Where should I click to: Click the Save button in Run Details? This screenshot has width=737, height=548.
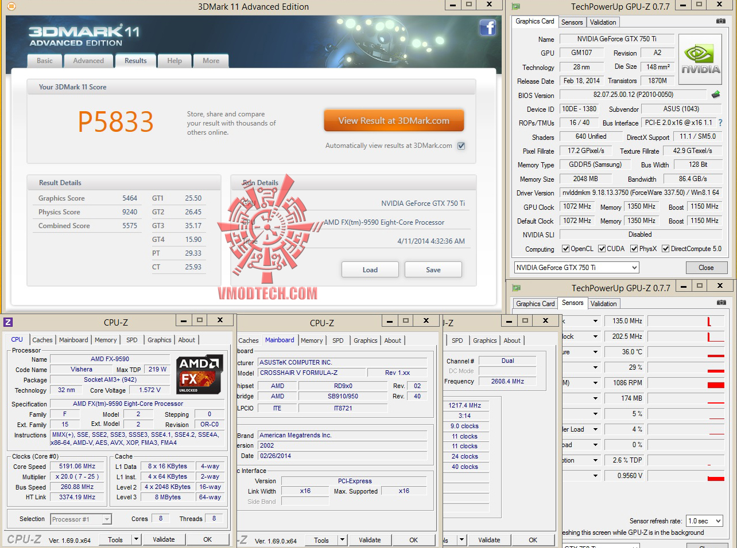click(x=433, y=270)
